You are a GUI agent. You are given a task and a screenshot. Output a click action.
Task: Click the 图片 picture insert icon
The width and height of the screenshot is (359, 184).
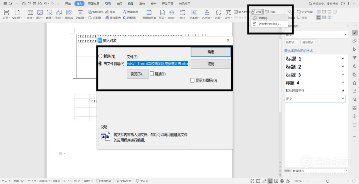(40, 15)
